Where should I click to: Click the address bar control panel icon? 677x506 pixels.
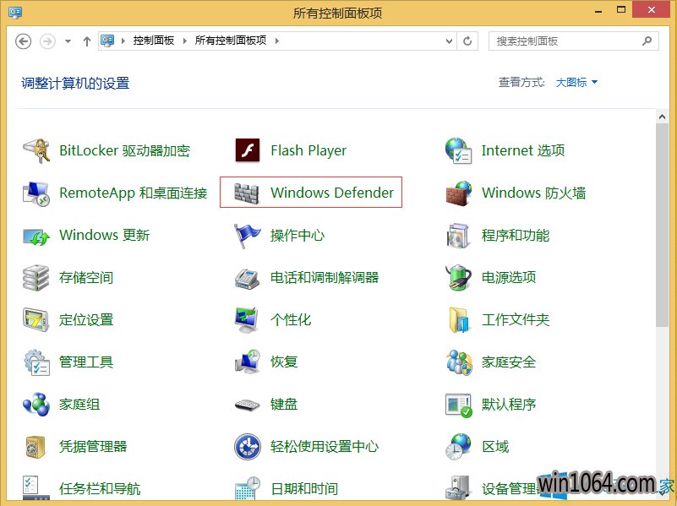(x=107, y=41)
